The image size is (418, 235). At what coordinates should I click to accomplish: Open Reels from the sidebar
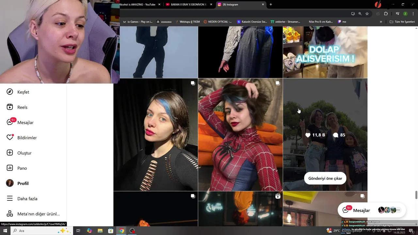pos(17,107)
